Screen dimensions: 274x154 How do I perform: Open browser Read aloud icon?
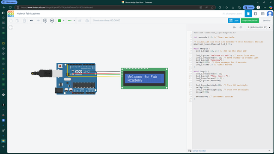(x=206, y=8)
